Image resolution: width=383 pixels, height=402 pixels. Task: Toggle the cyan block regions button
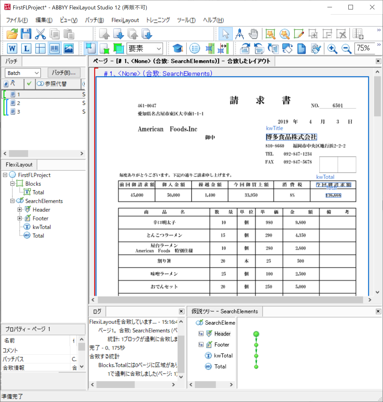[x=91, y=48]
